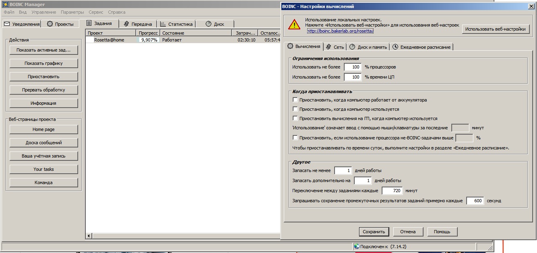Click Показать графику button

click(43, 63)
